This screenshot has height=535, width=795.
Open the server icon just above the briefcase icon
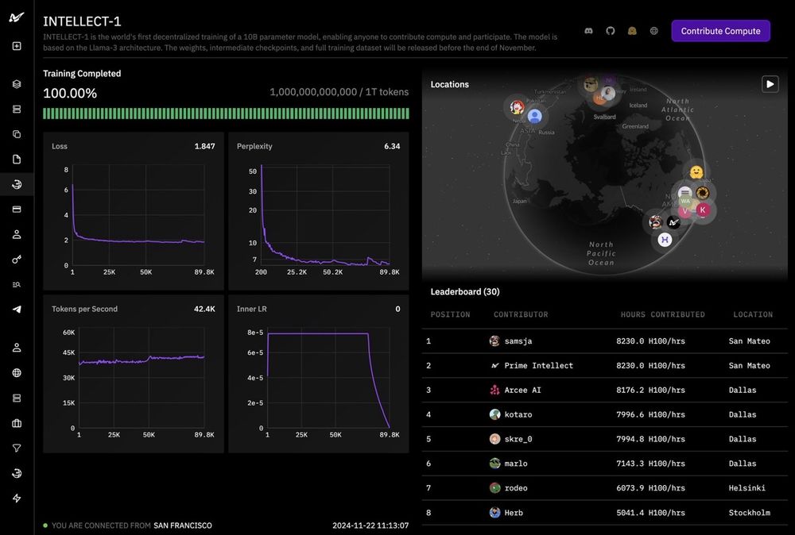click(17, 398)
